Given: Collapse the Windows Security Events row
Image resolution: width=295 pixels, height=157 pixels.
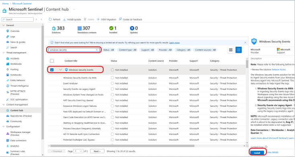Looking at the screenshot, I should [60, 69].
